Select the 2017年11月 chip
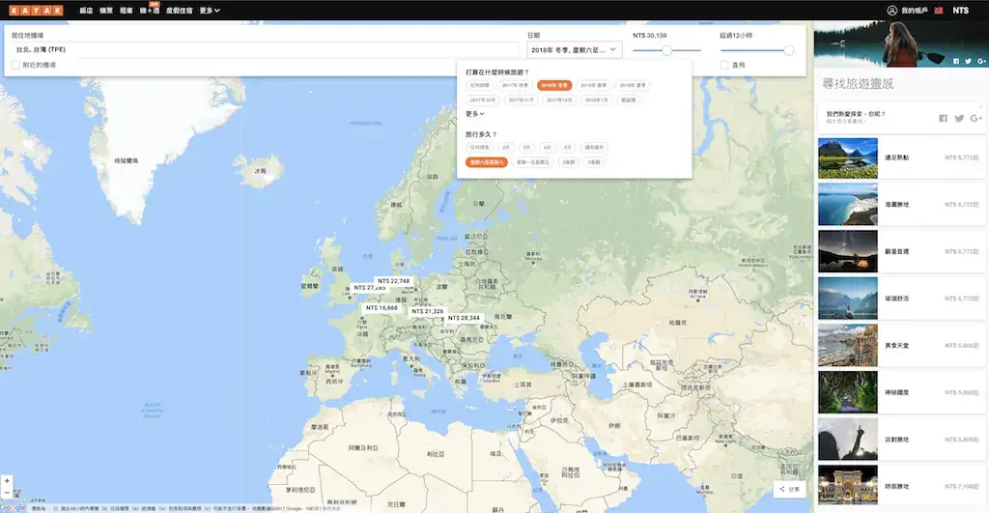This screenshot has width=989, height=513. (x=521, y=100)
